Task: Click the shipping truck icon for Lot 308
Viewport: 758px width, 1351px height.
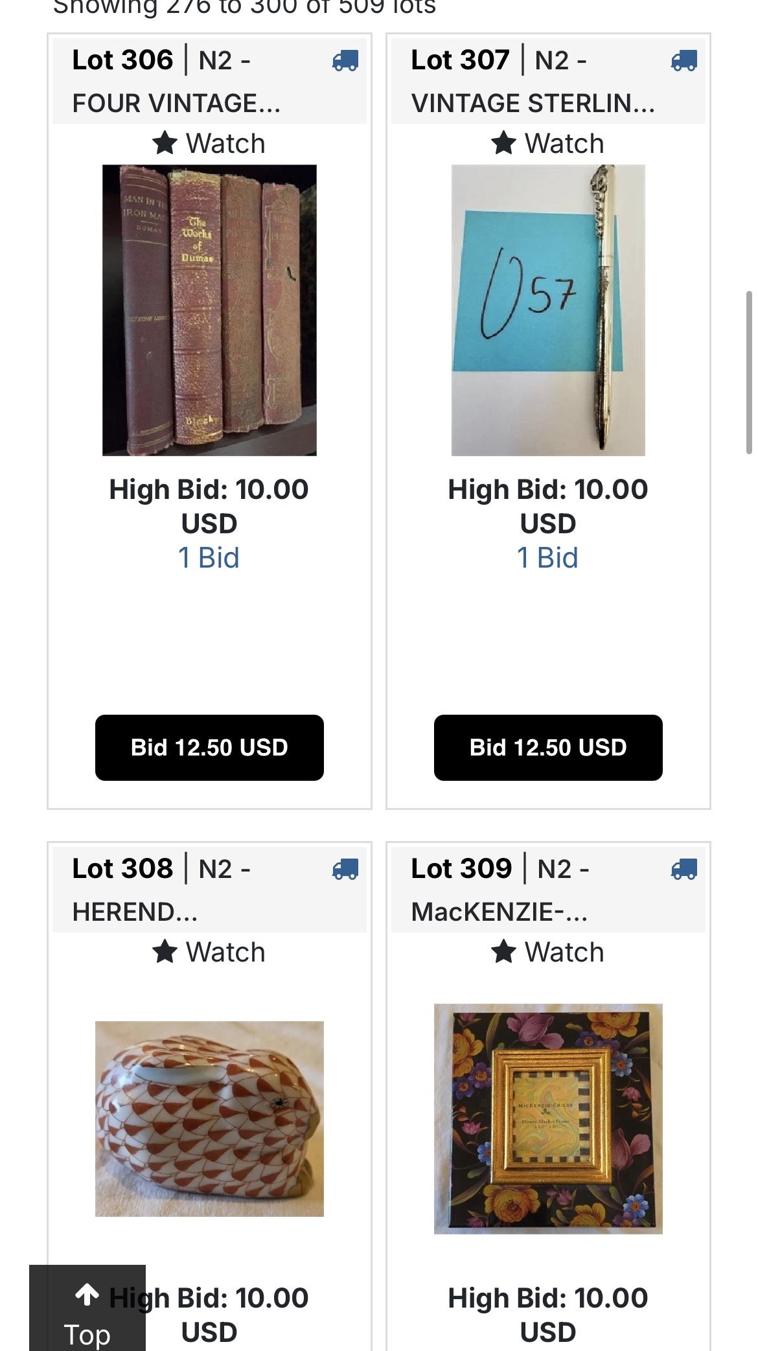Action: tap(345, 869)
